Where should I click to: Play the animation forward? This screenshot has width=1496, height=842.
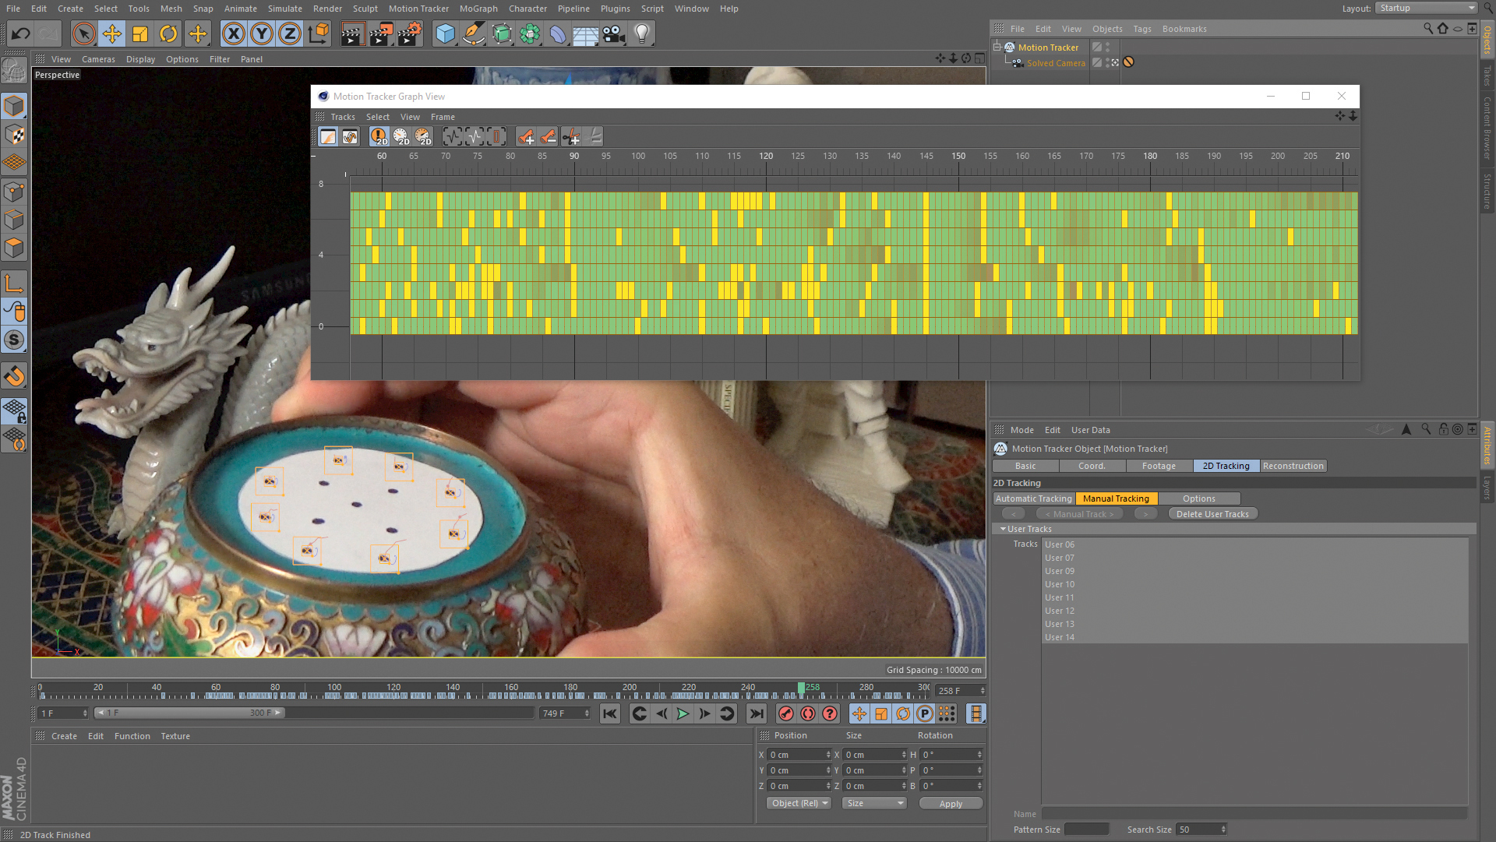click(683, 713)
